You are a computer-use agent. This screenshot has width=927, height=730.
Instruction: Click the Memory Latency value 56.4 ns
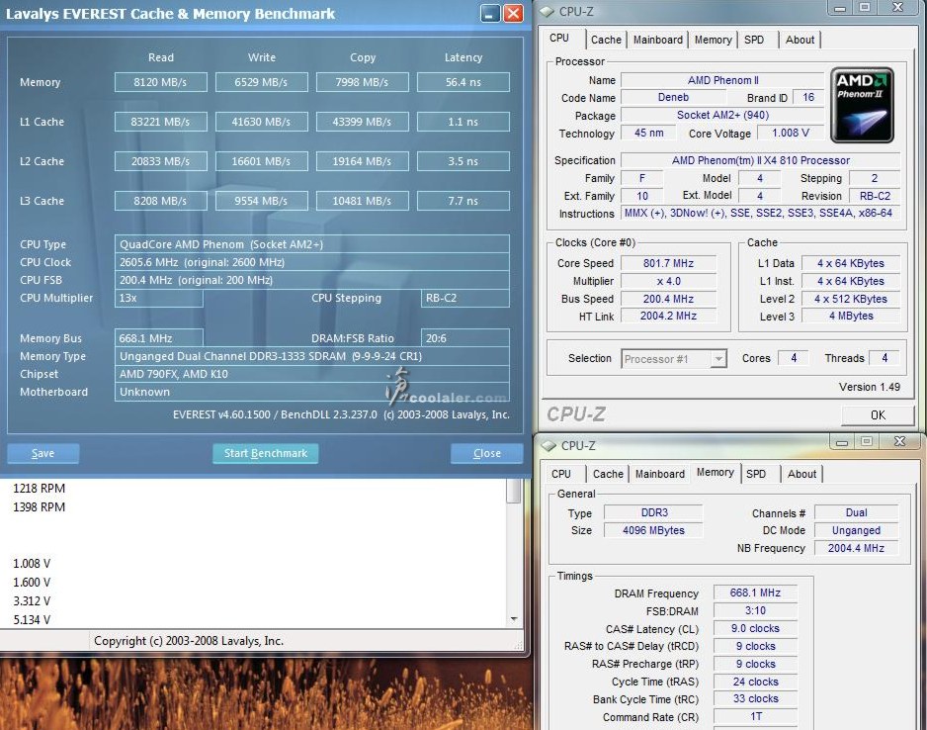(463, 82)
